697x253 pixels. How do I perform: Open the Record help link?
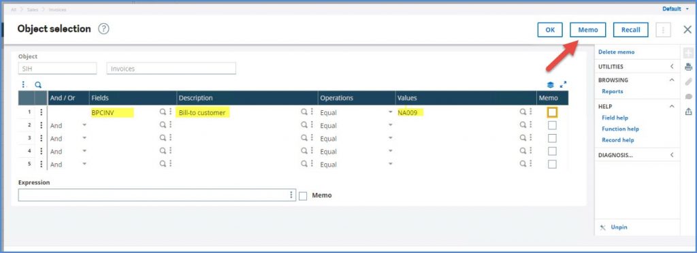(x=618, y=140)
